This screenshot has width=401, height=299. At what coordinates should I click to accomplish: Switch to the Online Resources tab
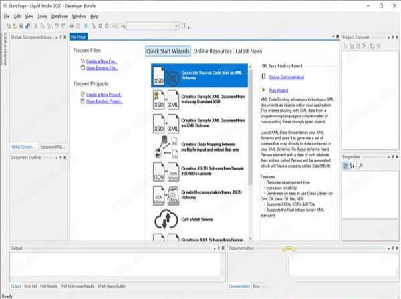point(213,51)
